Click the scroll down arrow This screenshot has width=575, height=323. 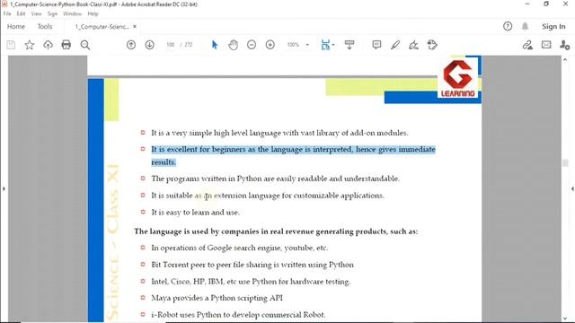[565, 319]
